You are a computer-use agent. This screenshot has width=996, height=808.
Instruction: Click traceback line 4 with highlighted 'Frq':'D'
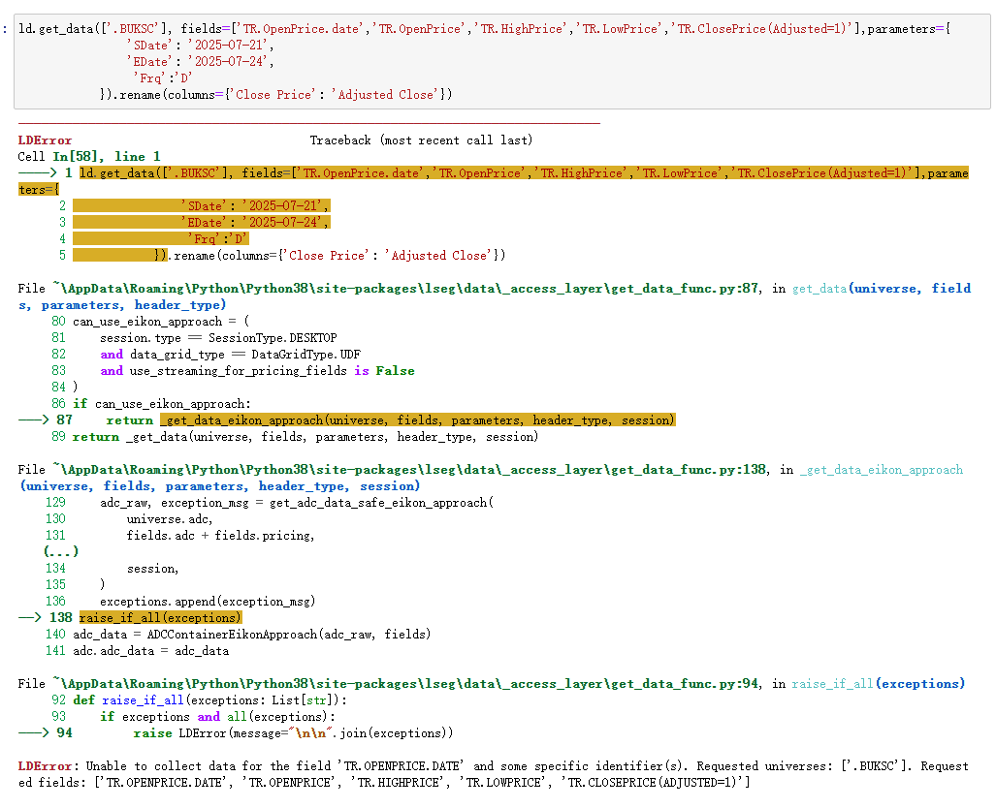(161, 240)
